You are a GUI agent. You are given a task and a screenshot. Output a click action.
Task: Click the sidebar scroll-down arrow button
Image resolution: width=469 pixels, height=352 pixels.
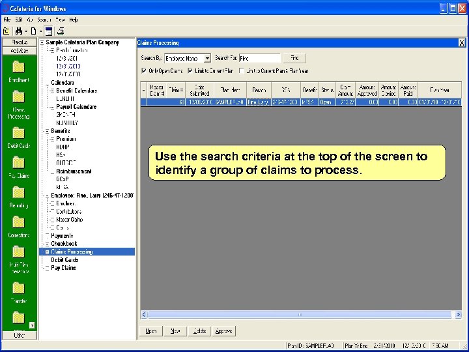point(32,325)
